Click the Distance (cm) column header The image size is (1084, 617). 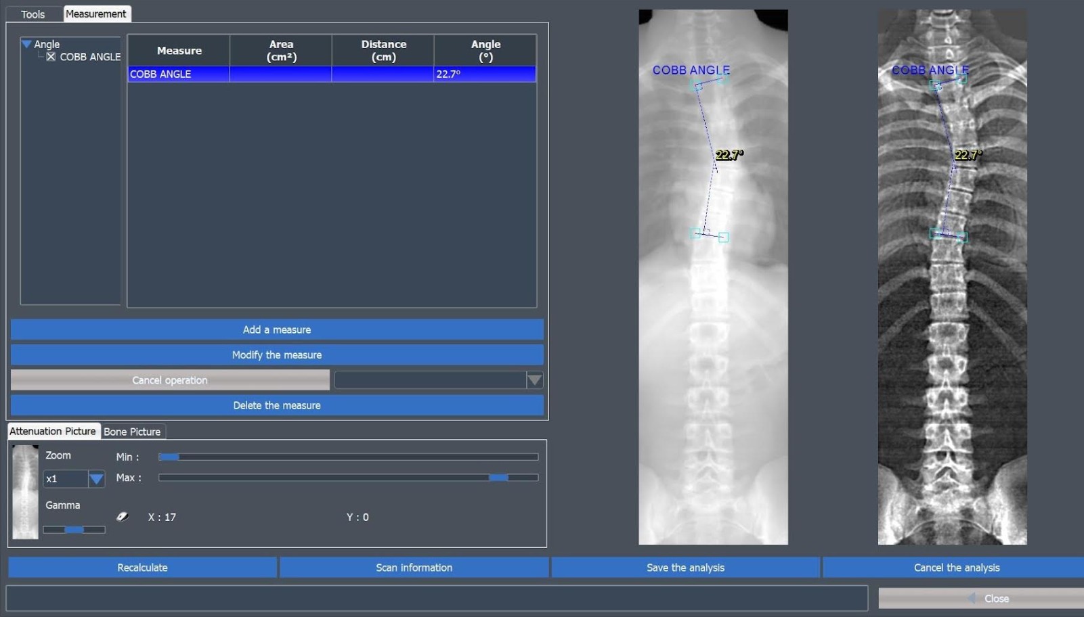click(x=383, y=51)
